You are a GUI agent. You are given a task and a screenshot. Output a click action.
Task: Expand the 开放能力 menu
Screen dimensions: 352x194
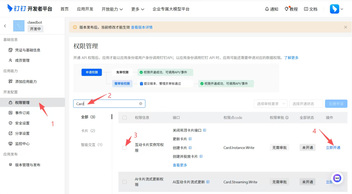112,9
